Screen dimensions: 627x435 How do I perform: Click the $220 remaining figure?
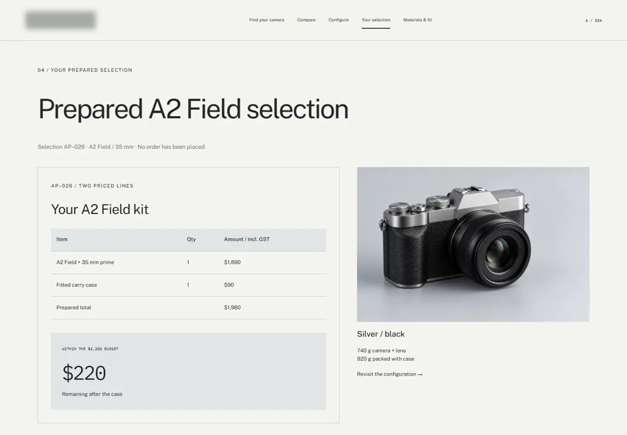coord(84,373)
